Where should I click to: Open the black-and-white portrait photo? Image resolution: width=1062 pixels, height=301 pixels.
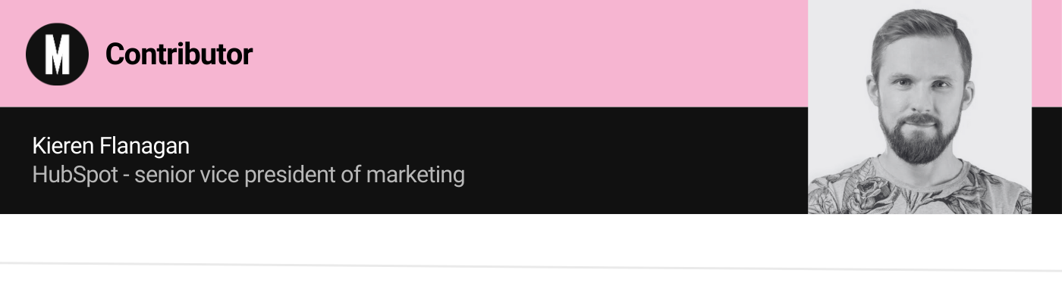pyautogui.click(x=919, y=107)
